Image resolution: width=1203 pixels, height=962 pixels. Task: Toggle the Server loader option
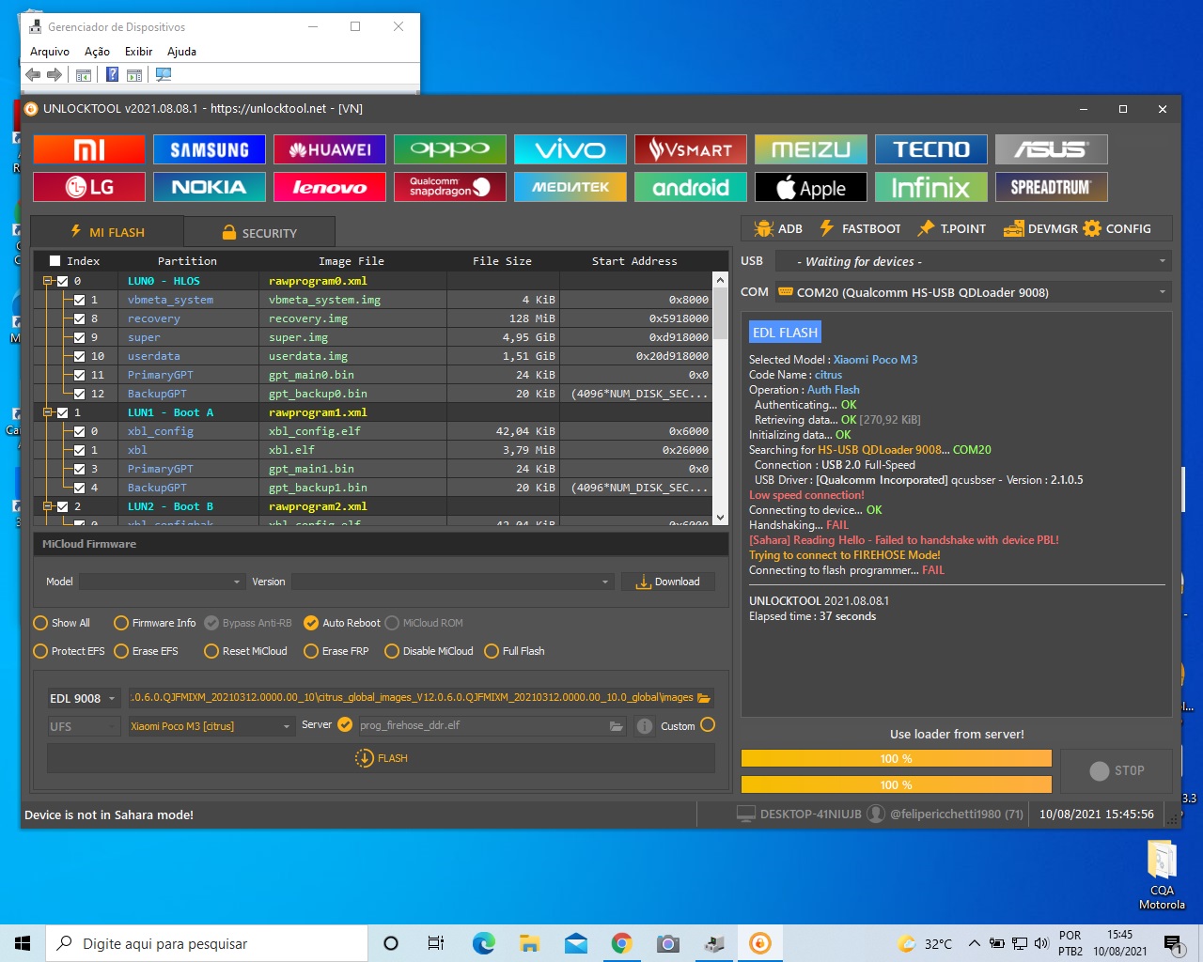(345, 724)
